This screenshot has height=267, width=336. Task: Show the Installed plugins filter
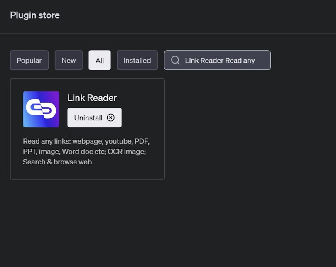[x=137, y=60]
